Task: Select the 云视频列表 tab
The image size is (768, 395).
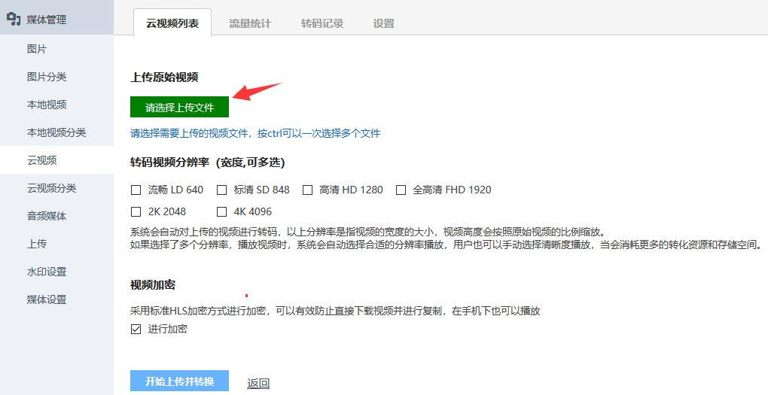Action: click(172, 23)
